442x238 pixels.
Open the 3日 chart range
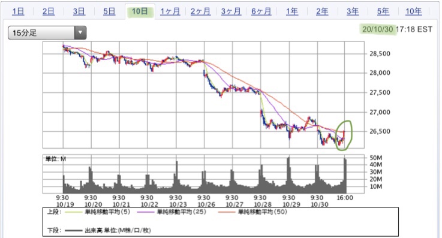[x=79, y=11]
